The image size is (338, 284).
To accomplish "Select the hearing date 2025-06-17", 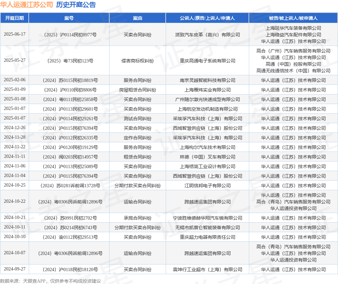I will tap(15, 34).
